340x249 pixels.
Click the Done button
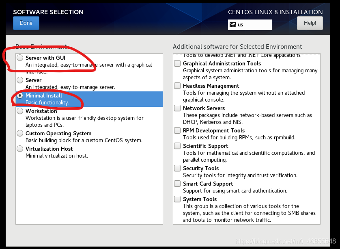(26, 23)
